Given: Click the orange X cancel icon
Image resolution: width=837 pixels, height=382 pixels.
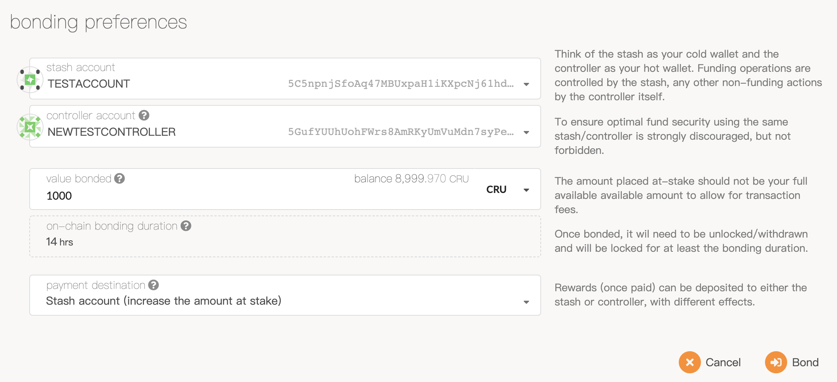Looking at the screenshot, I should point(689,362).
